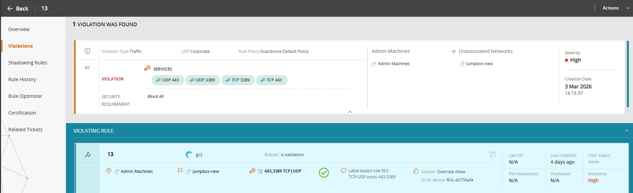Screen dimensions: 633x193
Task: Click the source location pin icon
Action: coord(108,171)
